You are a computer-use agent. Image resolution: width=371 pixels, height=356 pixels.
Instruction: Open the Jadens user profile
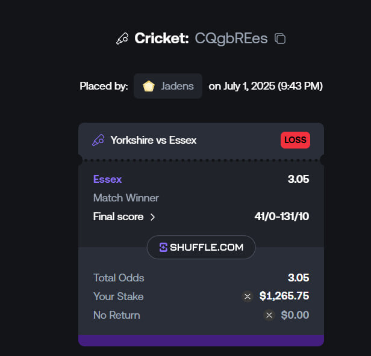pyautogui.click(x=168, y=86)
